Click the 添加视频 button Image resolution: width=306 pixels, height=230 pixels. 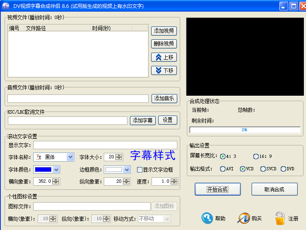coord(164,31)
